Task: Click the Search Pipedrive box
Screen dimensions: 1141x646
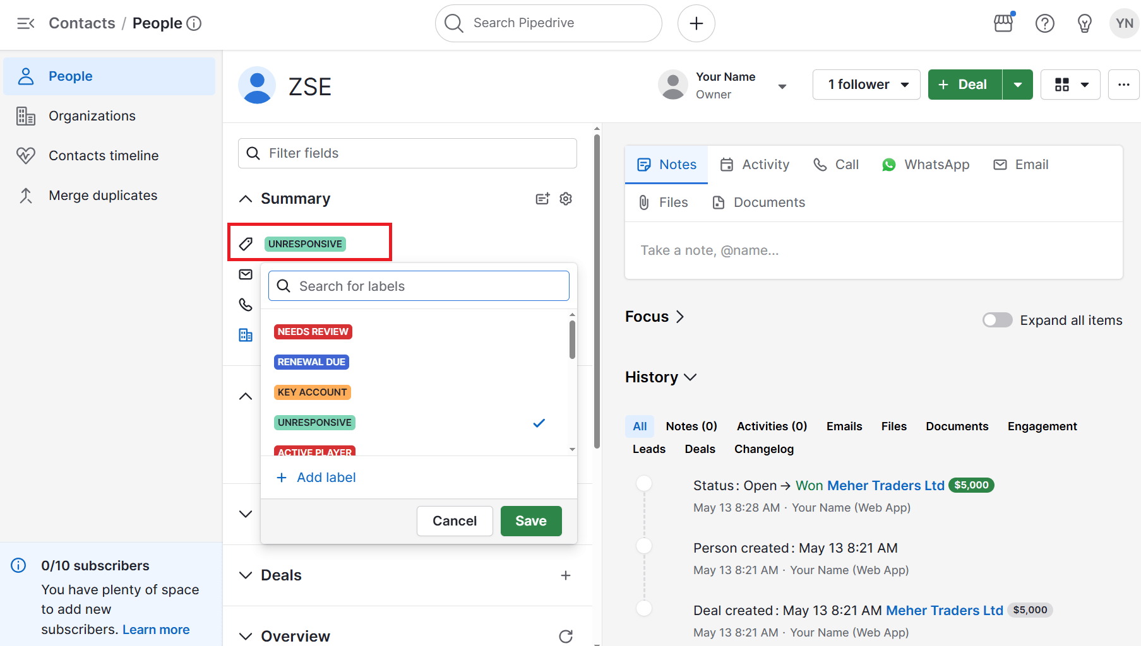Action: [x=548, y=23]
